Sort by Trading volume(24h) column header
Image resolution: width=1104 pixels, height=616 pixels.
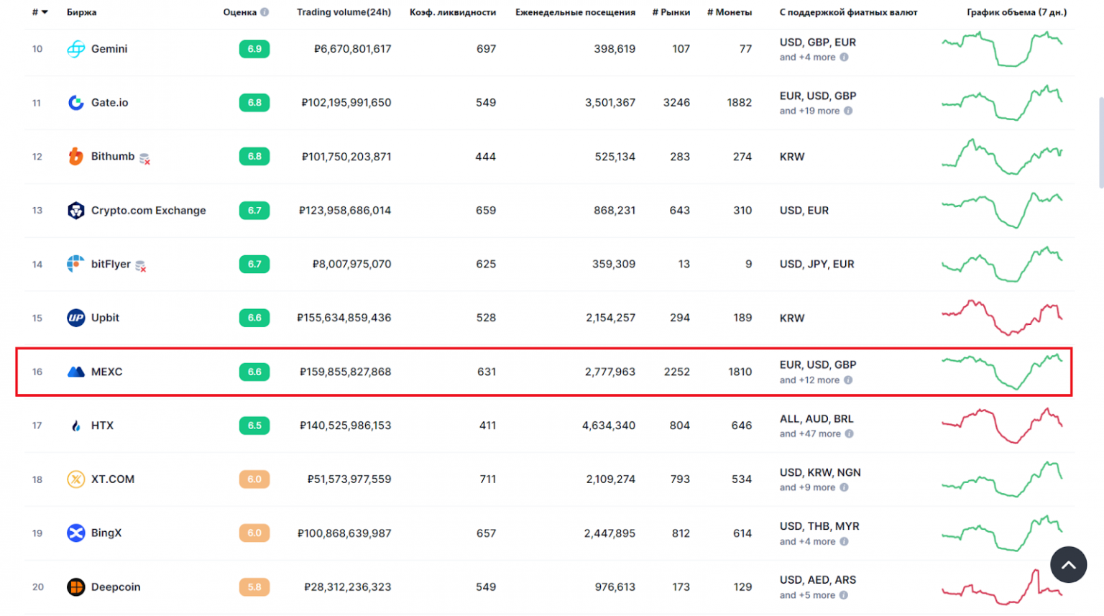coord(344,12)
